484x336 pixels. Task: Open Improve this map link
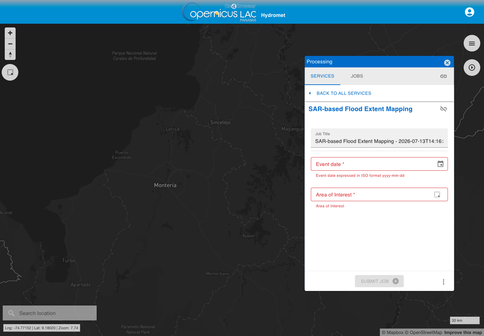point(463,333)
